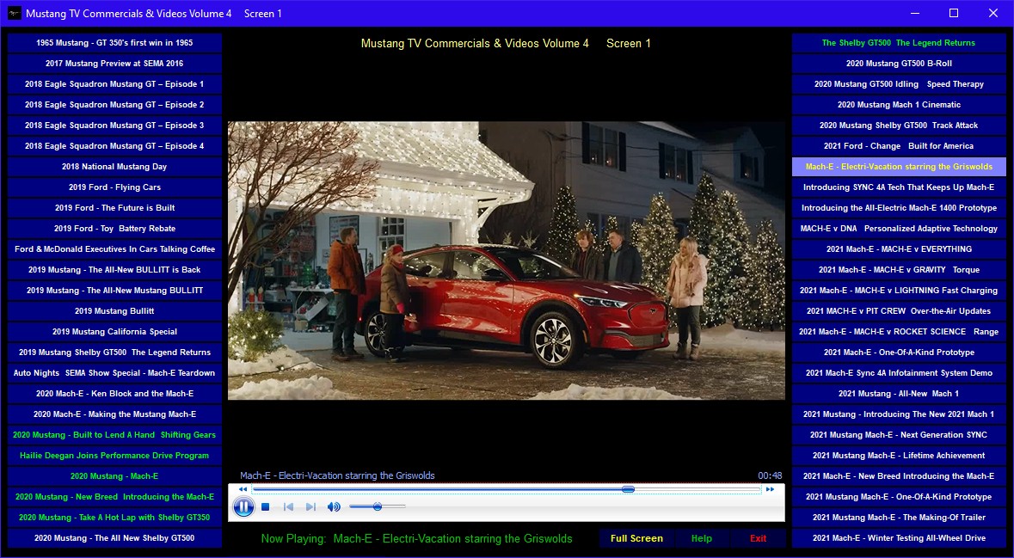Select 2018 National Mustang Day
Screen dimensions: 1014x558
pos(114,167)
